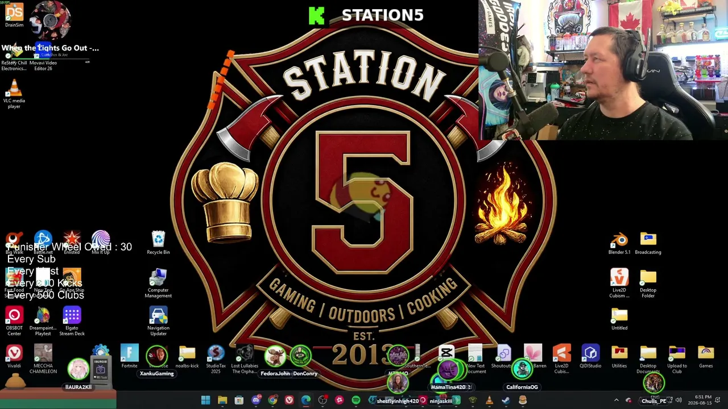
Task: Switch to Microsoft Edge on the taskbar
Action: click(306, 400)
